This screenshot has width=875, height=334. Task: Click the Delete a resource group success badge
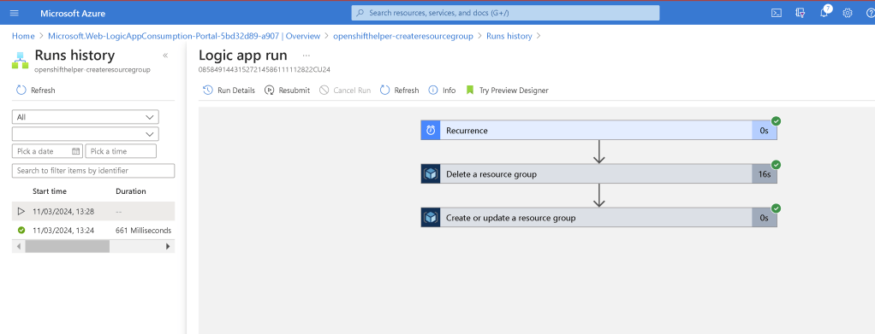(776, 165)
